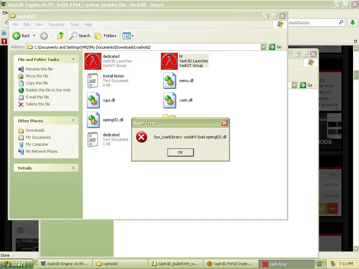
Task: Click the browser page scrollbar down arrow
Action: click(356, 248)
